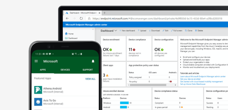Open the Device enrollment tile
228x110 pixels.
[113, 48]
